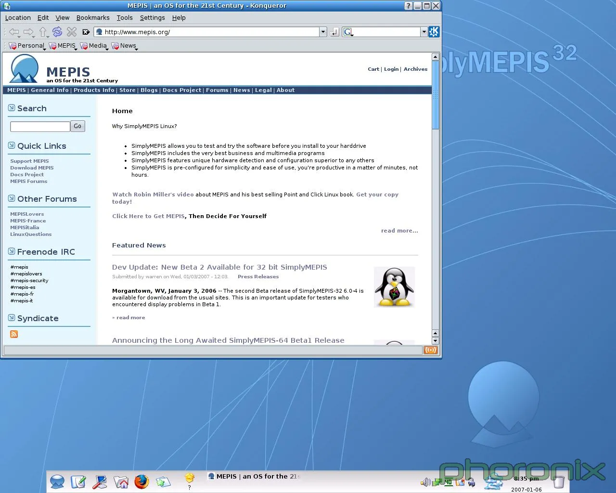Go forward using the Forward arrow

pyautogui.click(x=28, y=32)
